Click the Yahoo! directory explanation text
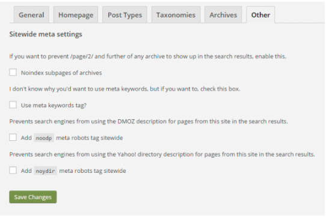This screenshot has height=218, width=326. pyautogui.click(x=162, y=154)
